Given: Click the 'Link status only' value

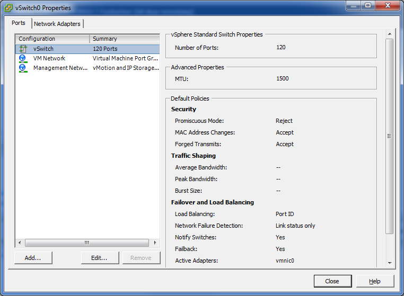Looking at the screenshot, I should (295, 226).
